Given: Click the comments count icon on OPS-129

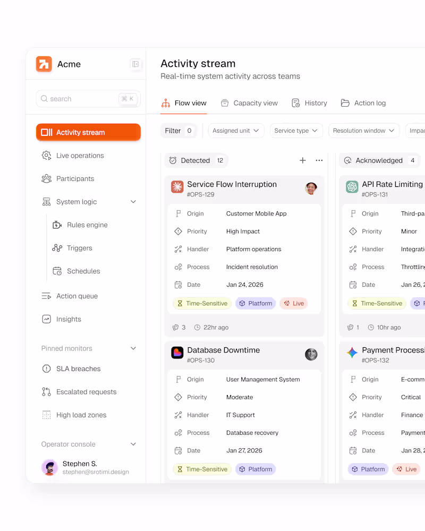Looking at the screenshot, I should coord(175,328).
